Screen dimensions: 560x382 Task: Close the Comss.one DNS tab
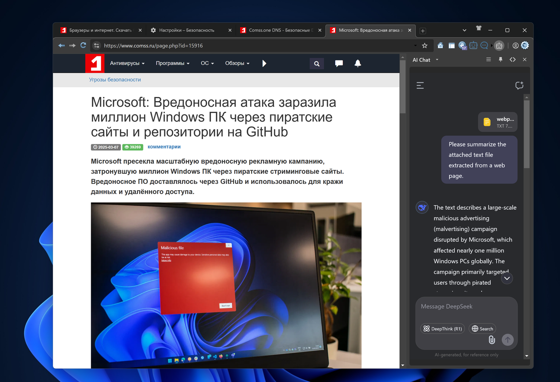pyautogui.click(x=320, y=30)
